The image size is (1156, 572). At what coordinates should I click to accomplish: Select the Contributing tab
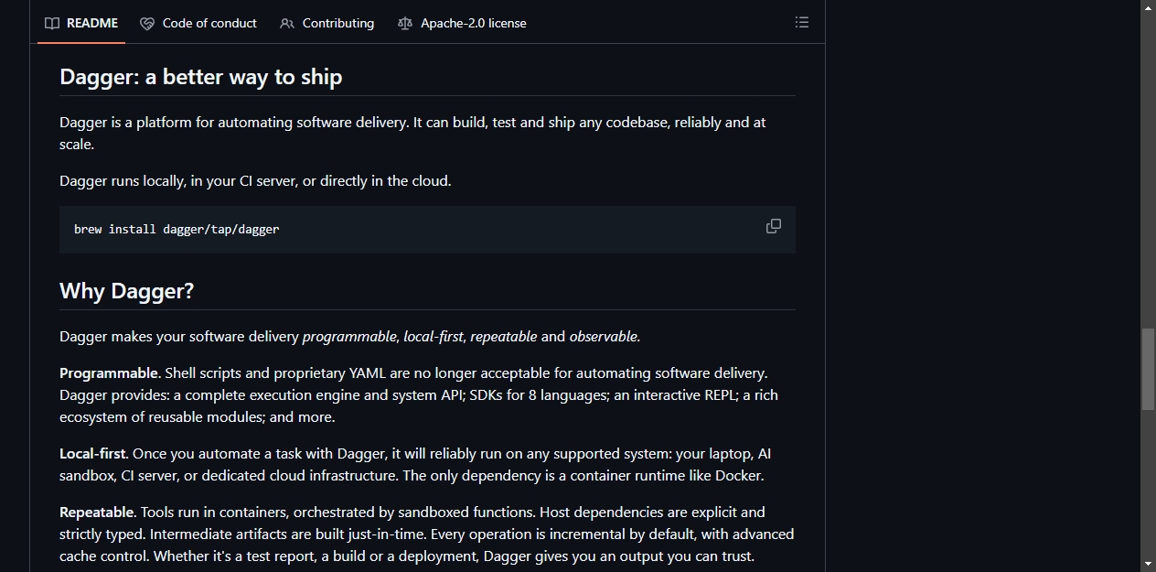tap(327, 23)
